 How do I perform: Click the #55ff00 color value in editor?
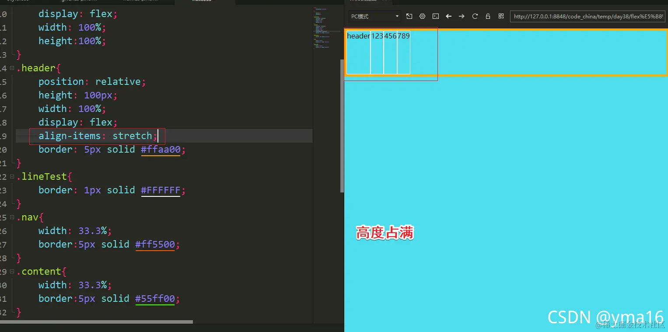point(155,299)
